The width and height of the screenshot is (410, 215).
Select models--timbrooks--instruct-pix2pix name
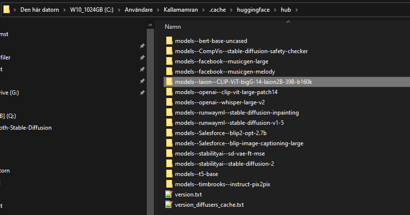pyautogui.click(x=222, y=184)
